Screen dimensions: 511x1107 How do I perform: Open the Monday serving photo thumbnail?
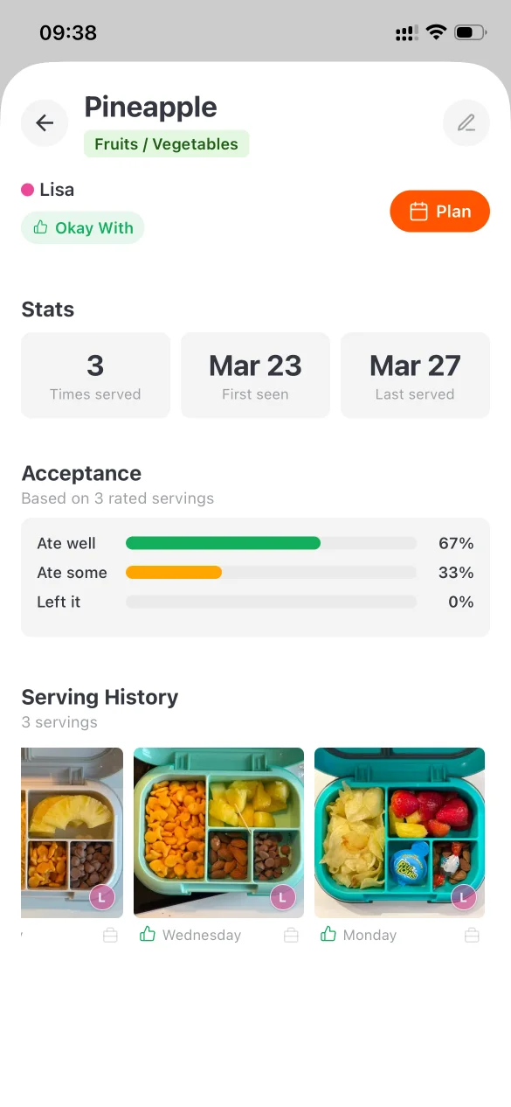[x=398, y=832]
